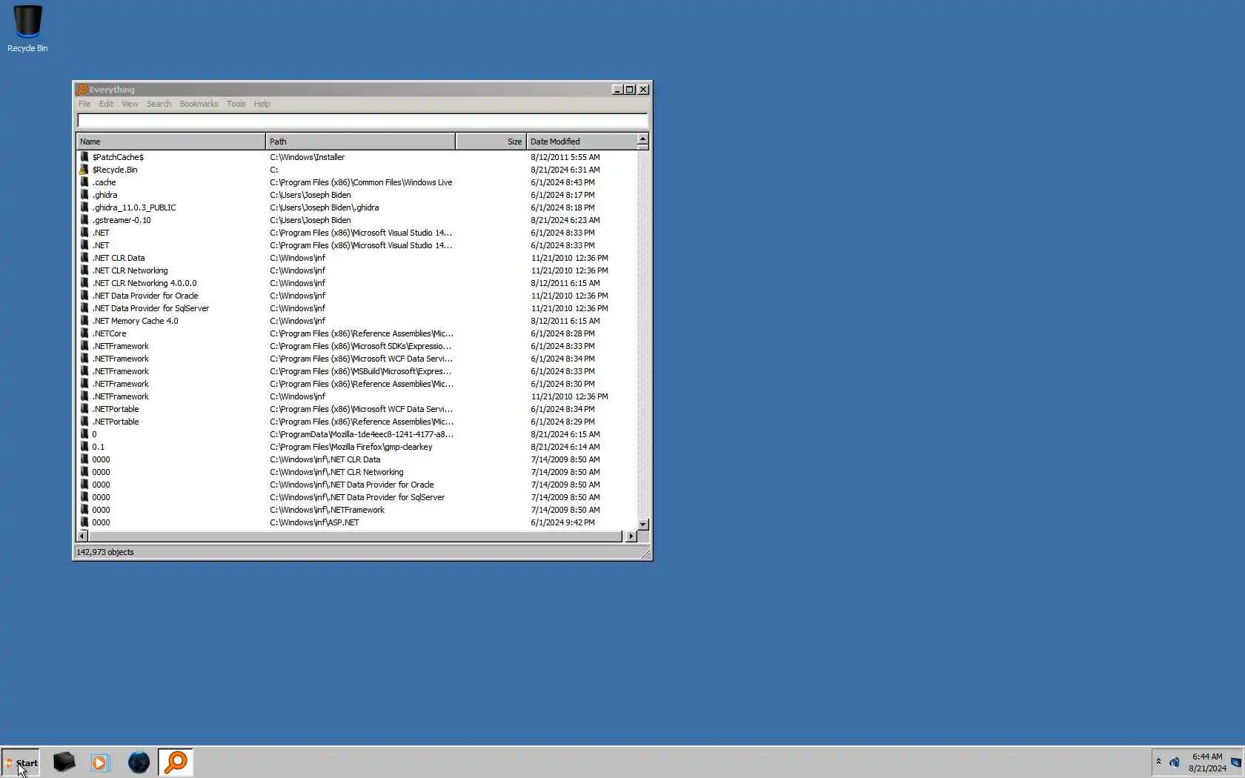The height and width of the screenshot is (778, 1245).
Task: Open the black box taskbar icon
Action: tap(64, 762)
